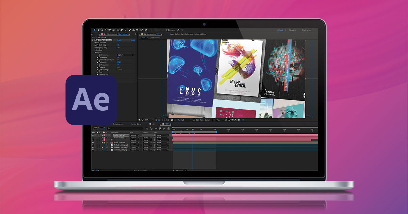Click the timeline layer search field

[125, 129]
